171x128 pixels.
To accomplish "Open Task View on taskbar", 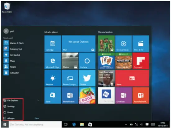I will pos(66,124).
